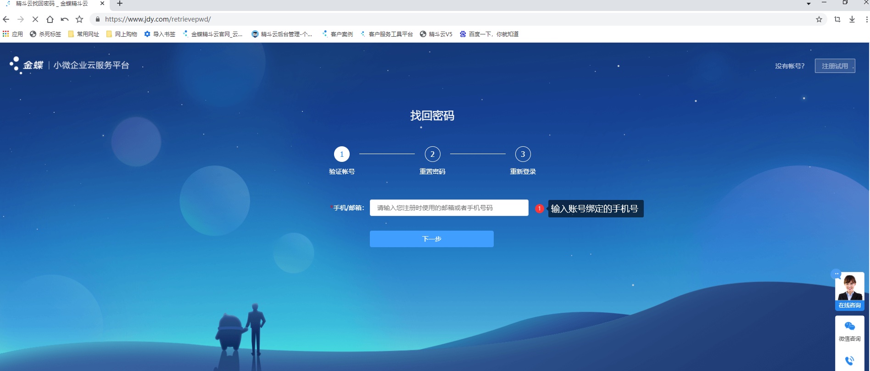Open the browser three-dot menu
This screenshot has height=371, width=870.
866,19
